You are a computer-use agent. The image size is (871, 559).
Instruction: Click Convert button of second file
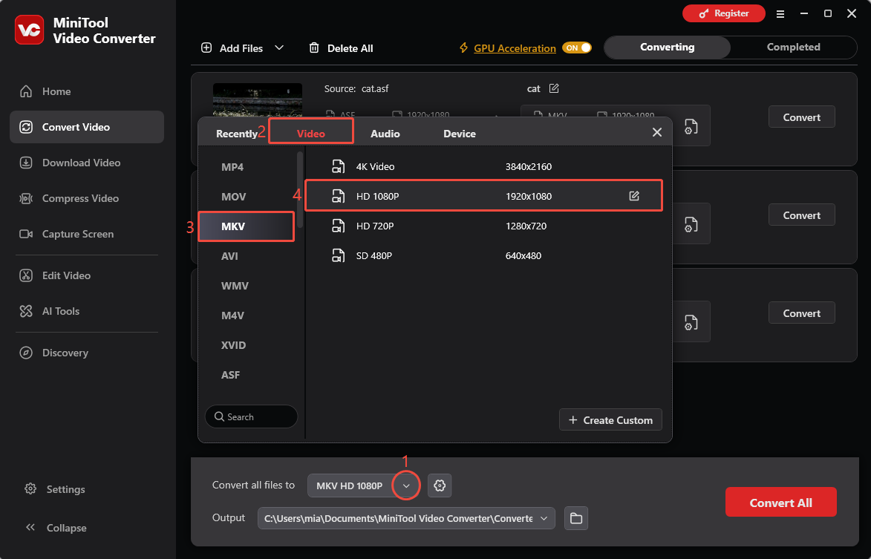[801, 215]
